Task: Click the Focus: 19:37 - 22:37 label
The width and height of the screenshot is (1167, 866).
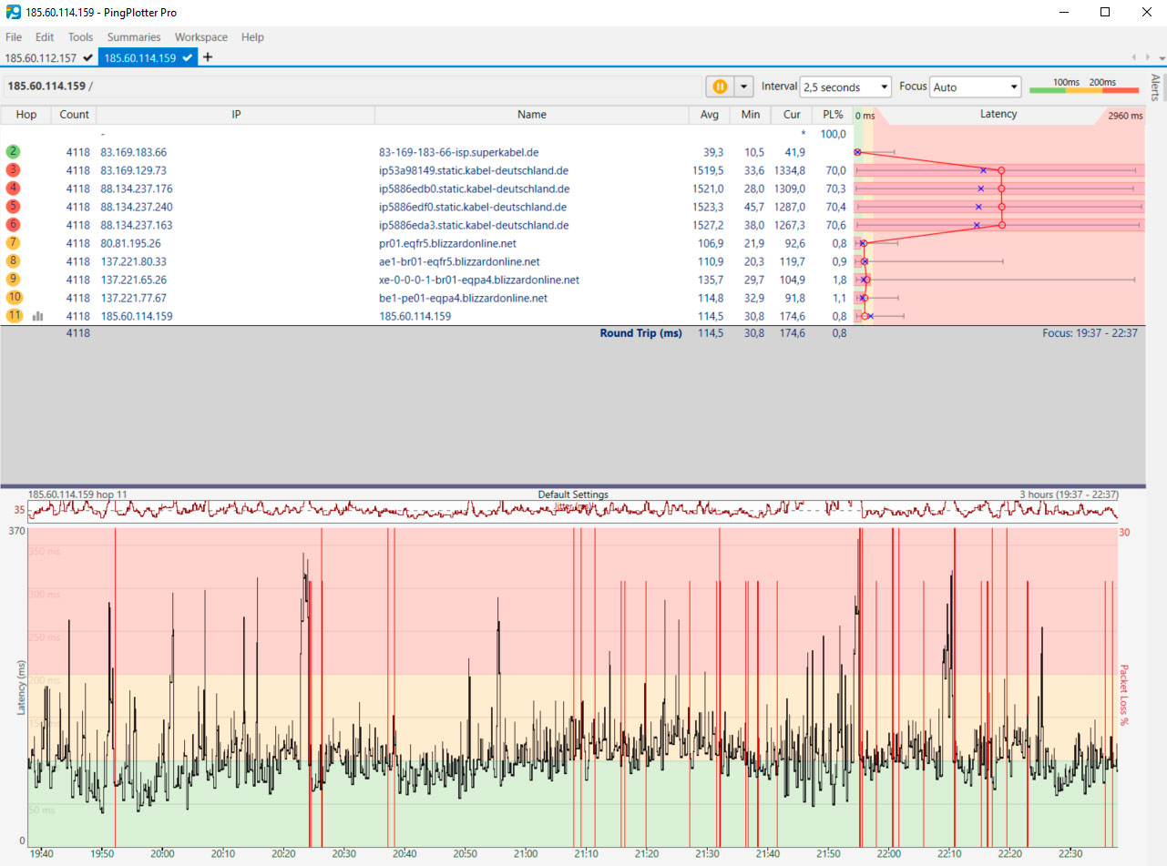Action: [x=1090, y=333]
